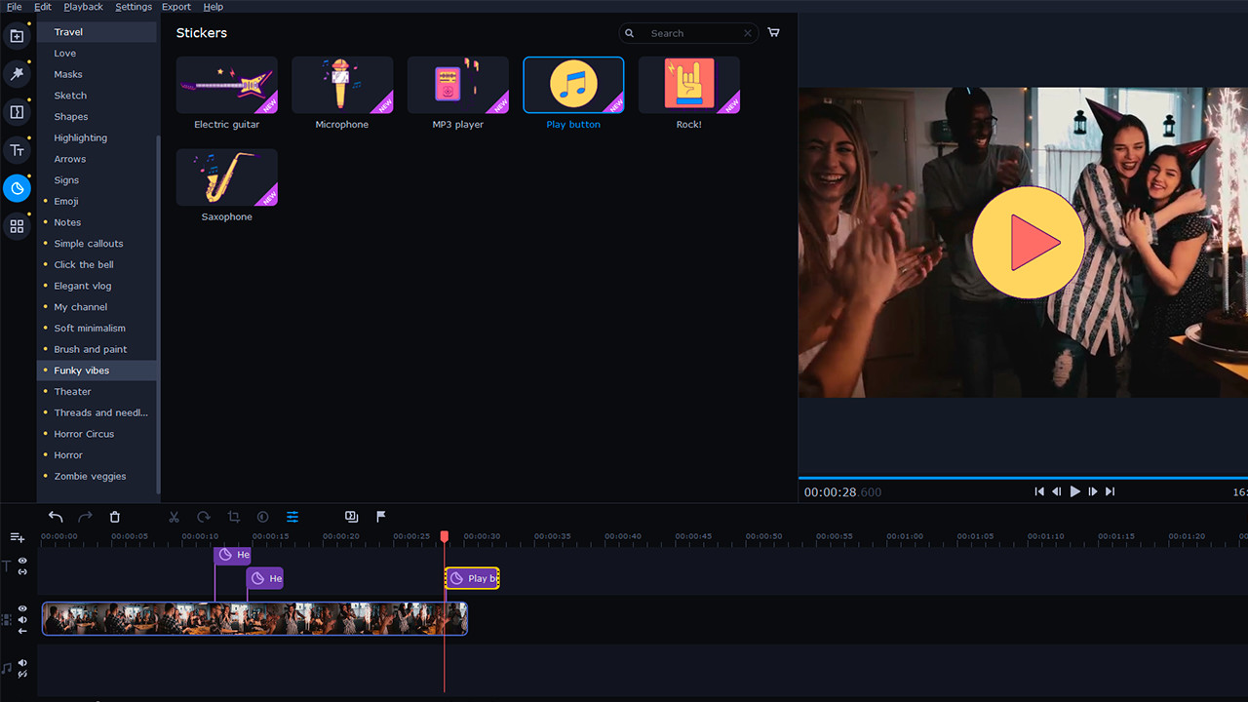Add a marker using the flag icon
Viewport: 1248px width, 702px height.
click(380, 517)
